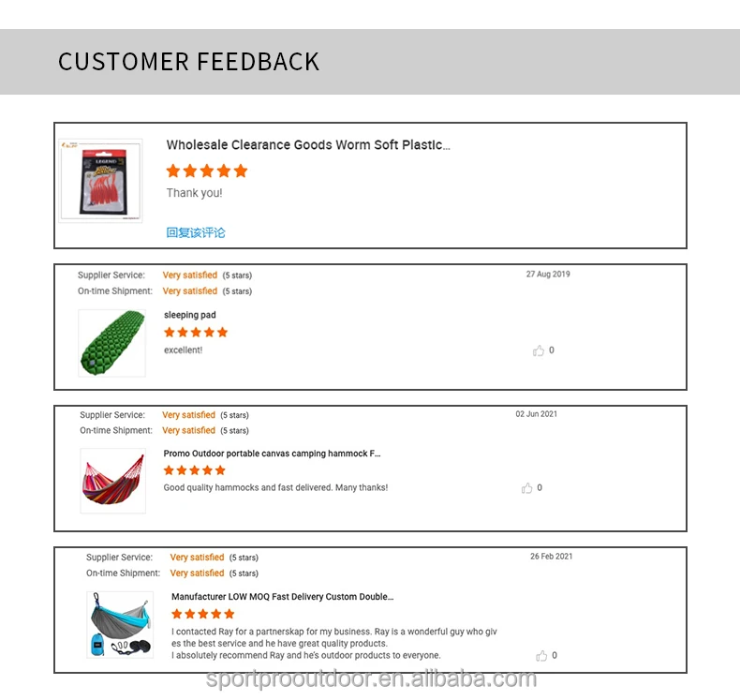
Task: Open the green sleeping pad thumbnail
Action: pyautogui.click(x=111, y=343)
